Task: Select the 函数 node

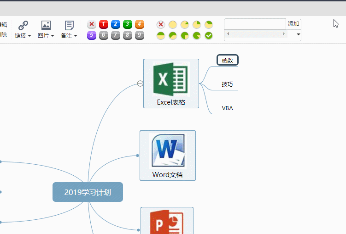Action: [228, 60]
